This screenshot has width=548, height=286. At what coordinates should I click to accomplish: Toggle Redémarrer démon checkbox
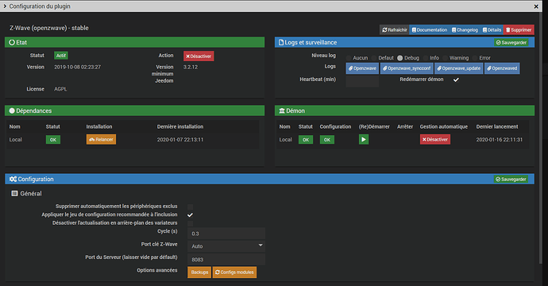coord(456,79)
